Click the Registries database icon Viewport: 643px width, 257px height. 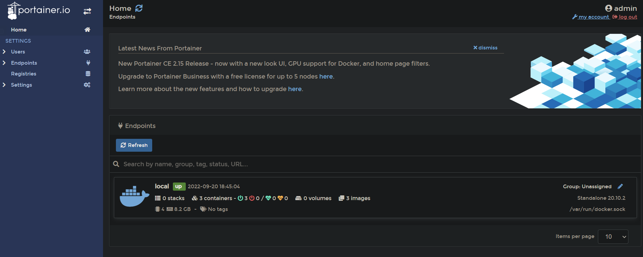(x=88, y=73)
